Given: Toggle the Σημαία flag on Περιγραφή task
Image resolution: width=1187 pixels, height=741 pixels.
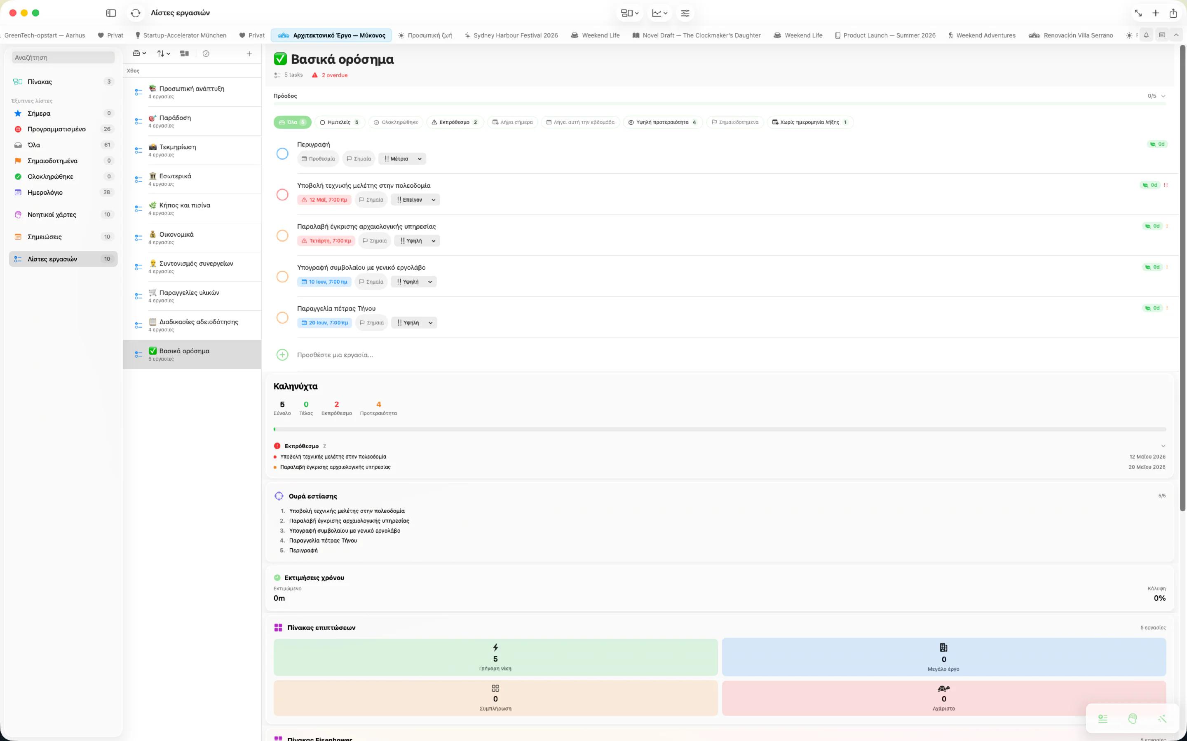Looking at the screenshot, I should [359, 159].
